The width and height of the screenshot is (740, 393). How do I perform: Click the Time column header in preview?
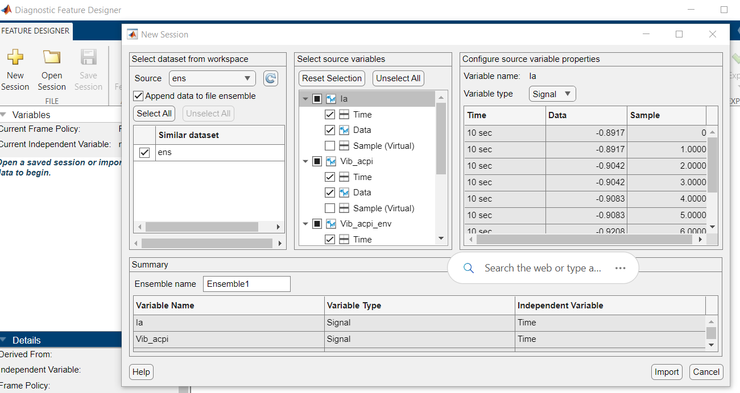click(x=505, y=115)
